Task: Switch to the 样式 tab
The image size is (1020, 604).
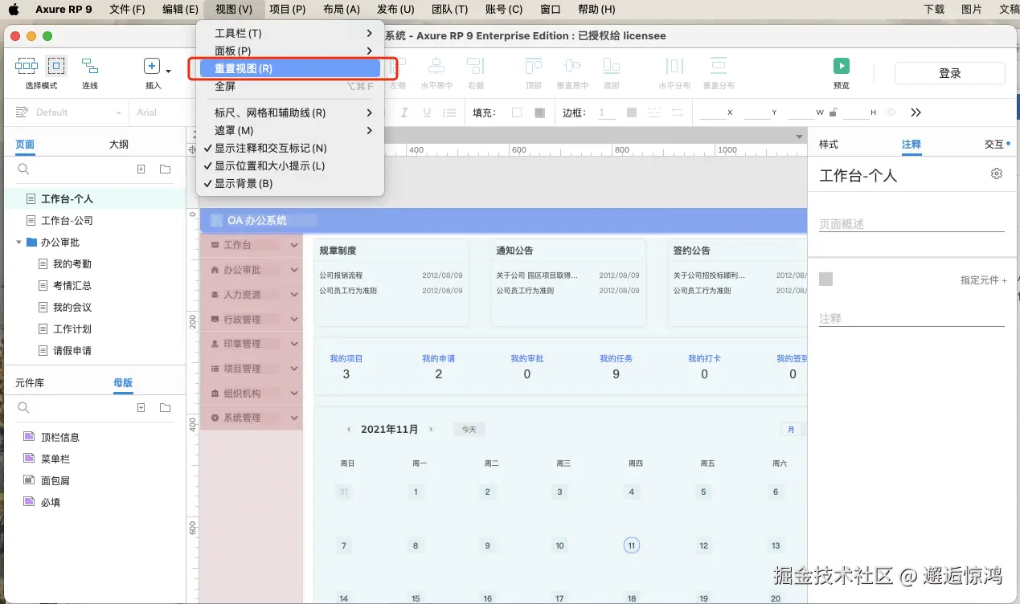Action: click(829, 145)
